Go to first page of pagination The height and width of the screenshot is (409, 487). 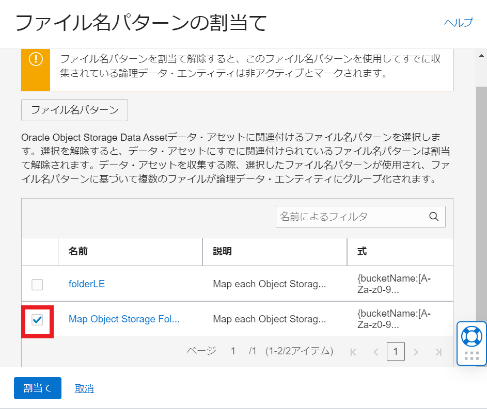(353, 352)
